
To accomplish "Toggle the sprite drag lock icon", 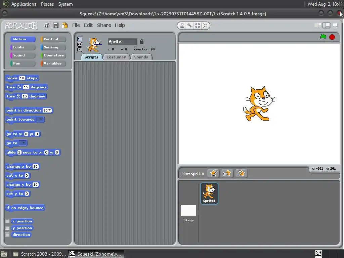I will click(x=142, y=41).
